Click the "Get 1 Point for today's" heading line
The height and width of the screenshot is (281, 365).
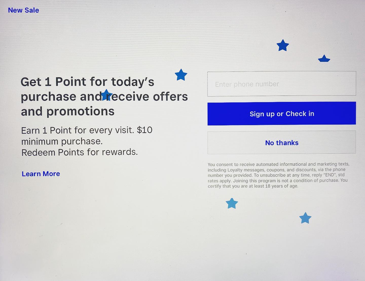(87, 82)
